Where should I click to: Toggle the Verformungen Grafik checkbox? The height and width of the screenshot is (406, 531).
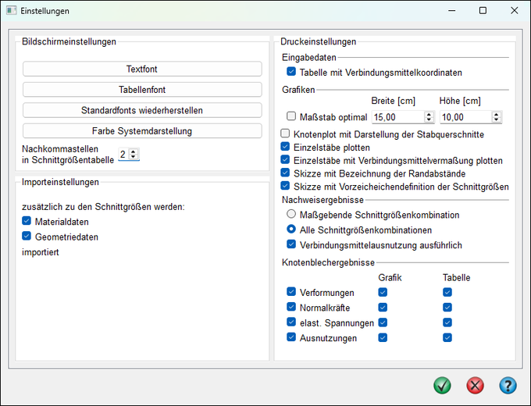(x=383, y=292)
